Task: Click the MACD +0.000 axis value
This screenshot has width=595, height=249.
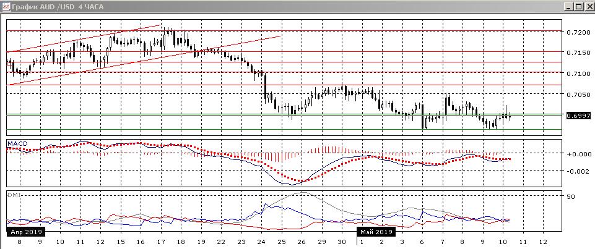Action: pyautogui.click(x=578, y=154)
